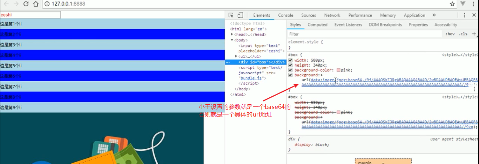Expand the background shorthand triangle in first rule
The image size is (479, 164).
322,75
